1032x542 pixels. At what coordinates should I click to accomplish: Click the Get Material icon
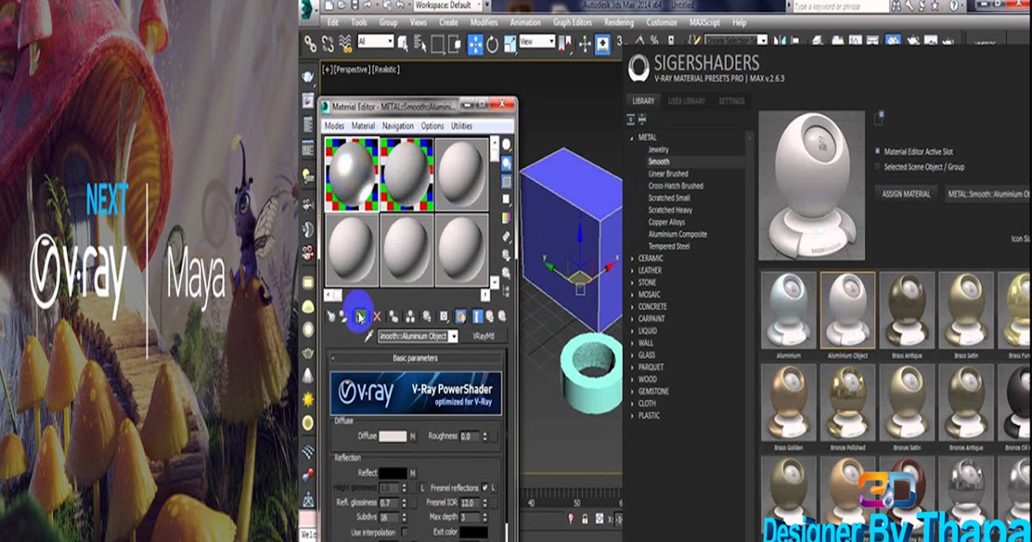(331, 316)
